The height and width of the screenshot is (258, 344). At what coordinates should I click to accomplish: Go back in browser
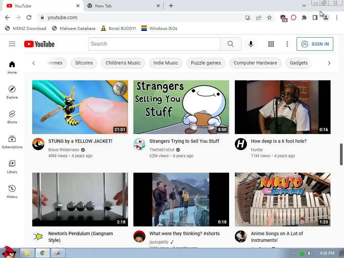tap(7, 17)
